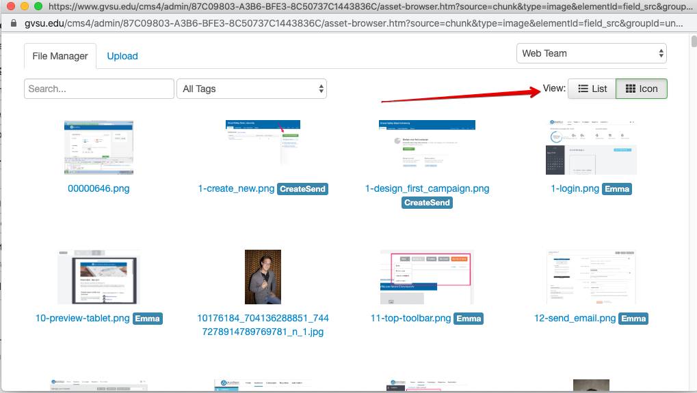Switch to Icon view
The width and height of the screenshot is (697, 393).
point(641,89)
